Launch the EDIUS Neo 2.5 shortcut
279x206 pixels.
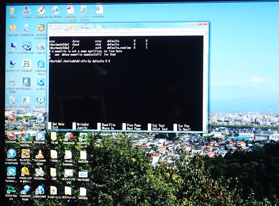pyautogui.click(x=11, y=193)
